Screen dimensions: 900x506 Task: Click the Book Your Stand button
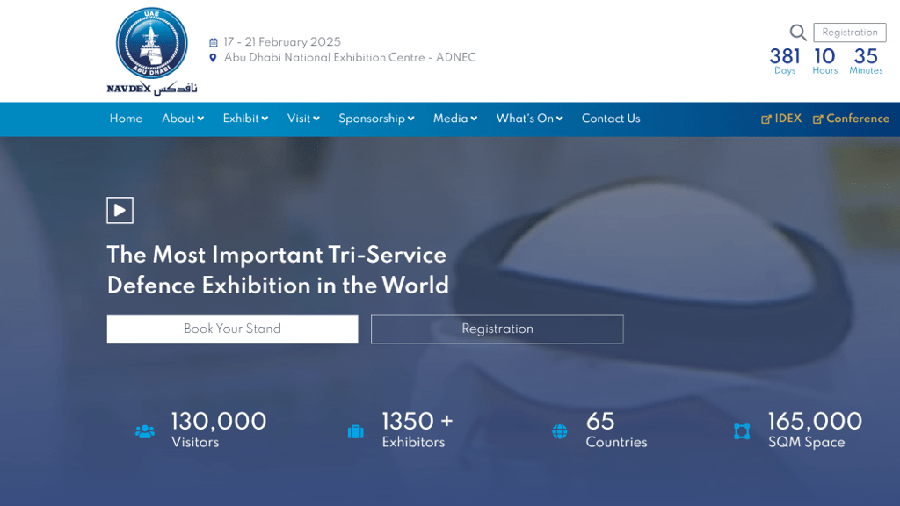[x=232, y=329]
